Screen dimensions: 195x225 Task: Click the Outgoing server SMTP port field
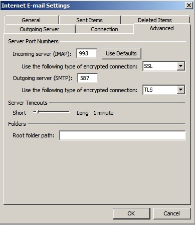pyautogui.click(x=88, y=78)
